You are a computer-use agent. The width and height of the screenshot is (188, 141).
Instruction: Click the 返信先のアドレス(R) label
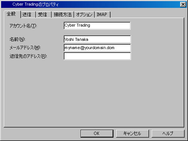(28, 56)
